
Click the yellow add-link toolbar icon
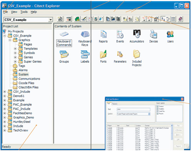tap(125, 19)
